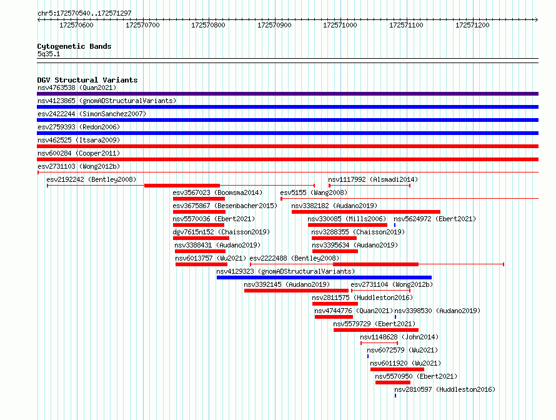This screenshot has height=420, width=556.
Task: Select the nsv1148628 (John2014) label
Action: [x=399, y=337]
